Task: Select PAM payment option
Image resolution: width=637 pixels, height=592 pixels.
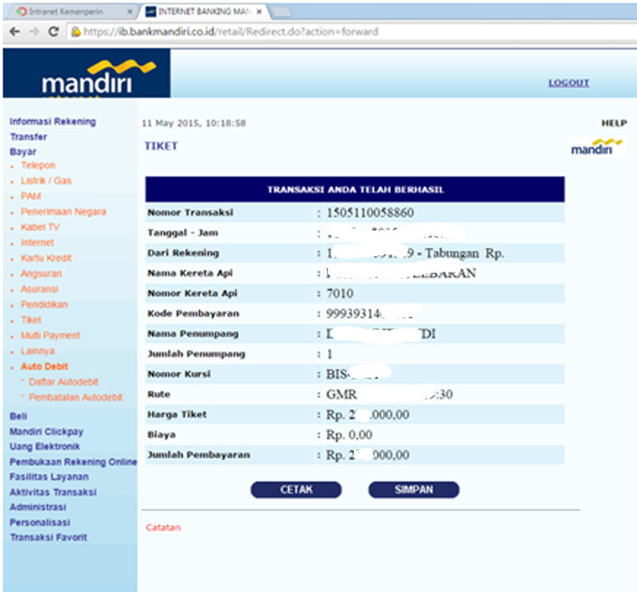Action: tap(31, 196)
